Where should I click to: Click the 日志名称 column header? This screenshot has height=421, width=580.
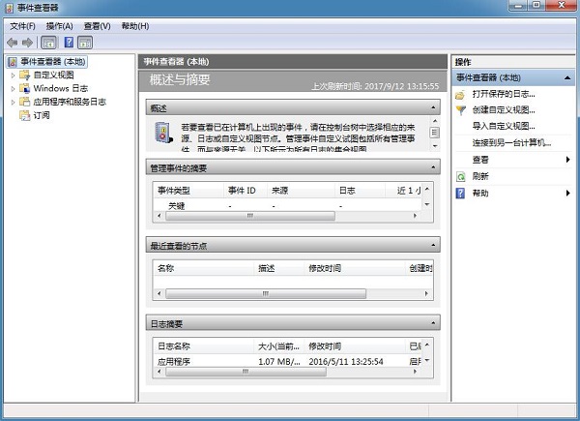pos(203,346)
